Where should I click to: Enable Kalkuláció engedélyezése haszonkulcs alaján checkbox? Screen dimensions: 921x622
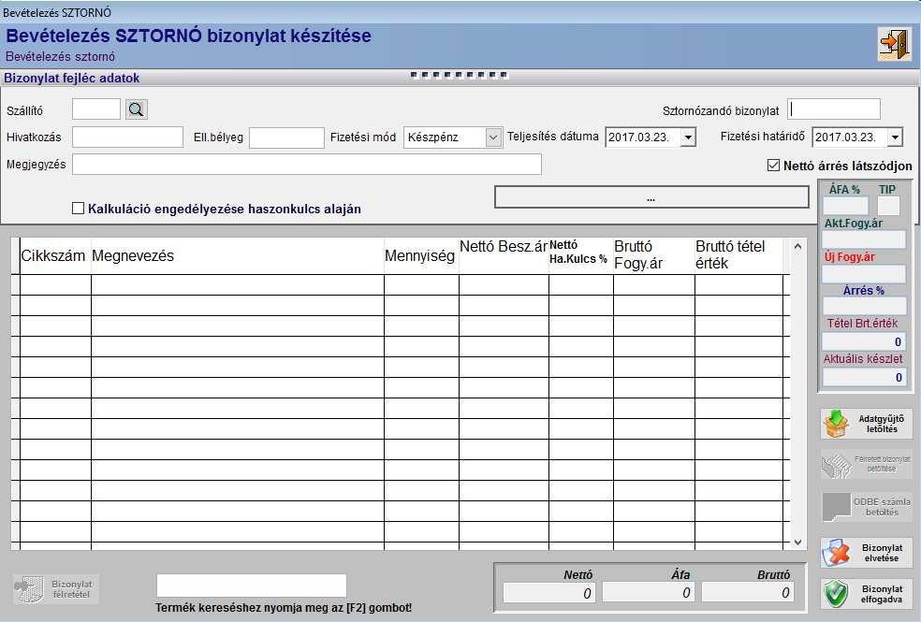[78, 209]
